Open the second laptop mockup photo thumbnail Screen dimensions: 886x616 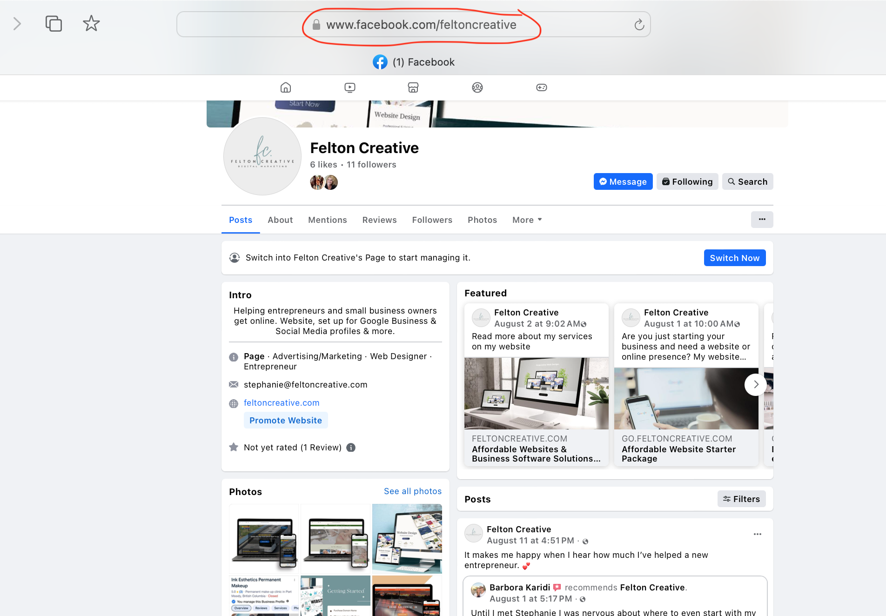tap(336, 539)
